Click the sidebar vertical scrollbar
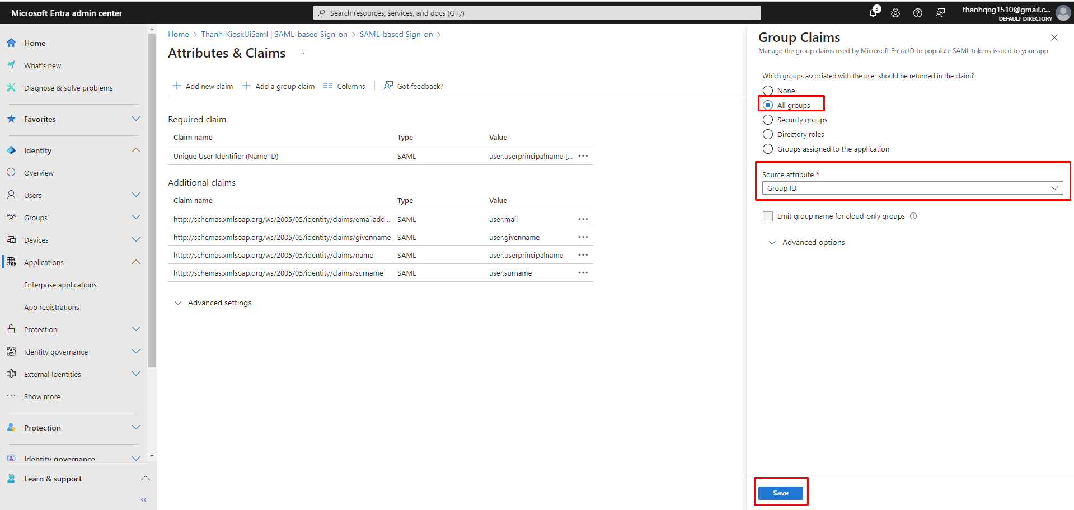 [152, 200]
